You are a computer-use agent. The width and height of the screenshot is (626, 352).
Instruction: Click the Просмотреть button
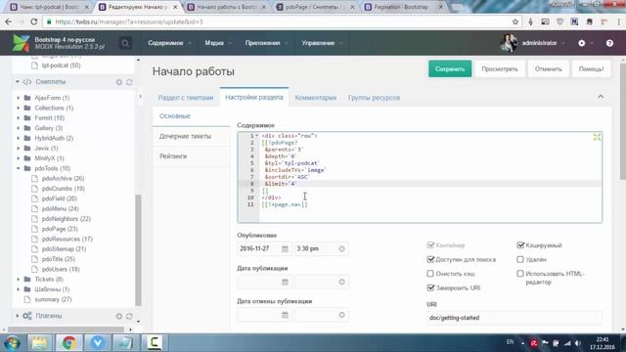pos(500,69)
